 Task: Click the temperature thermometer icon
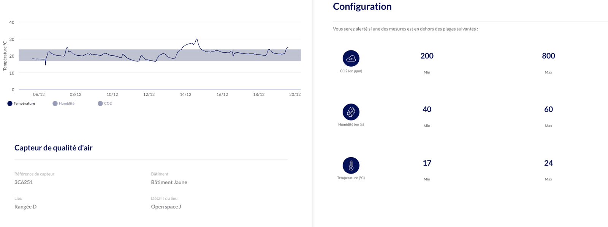click(351, 165)
